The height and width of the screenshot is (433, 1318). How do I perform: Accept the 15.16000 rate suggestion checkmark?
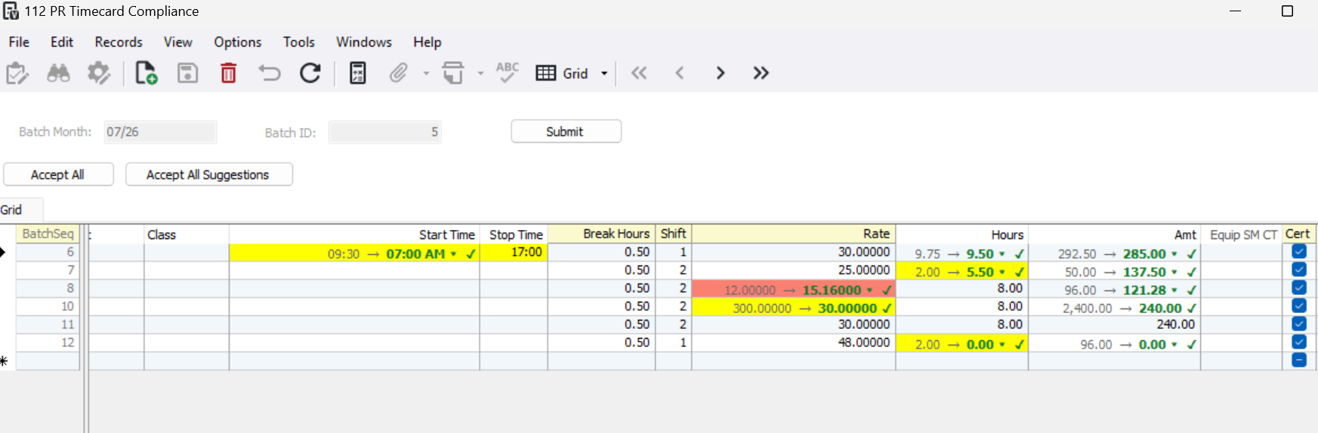[x=887, y=290]
